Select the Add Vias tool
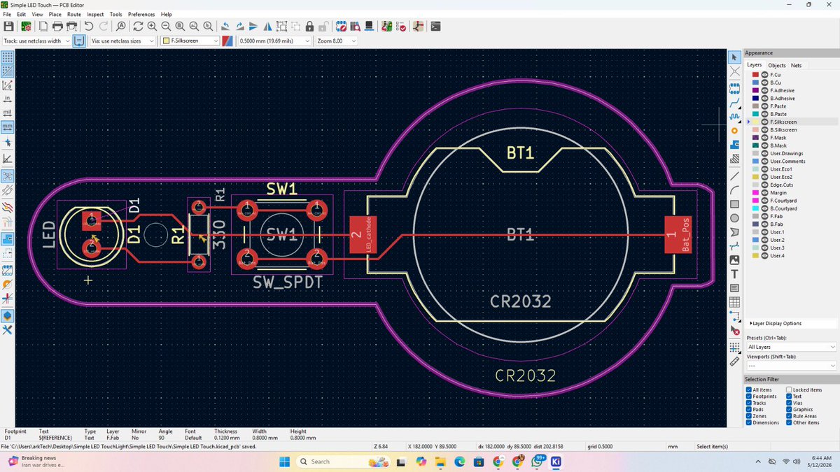 click(734, 130)
